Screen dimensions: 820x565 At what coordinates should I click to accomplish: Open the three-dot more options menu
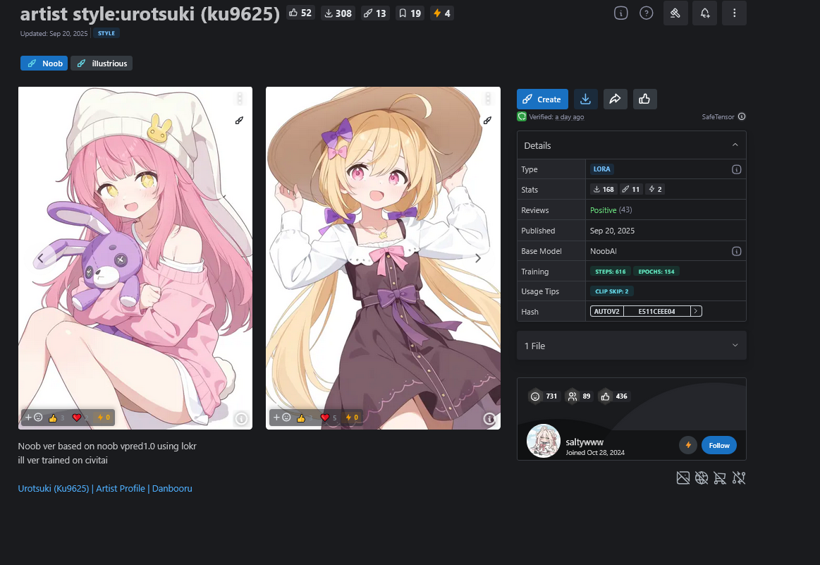click(x=734, y=13)
